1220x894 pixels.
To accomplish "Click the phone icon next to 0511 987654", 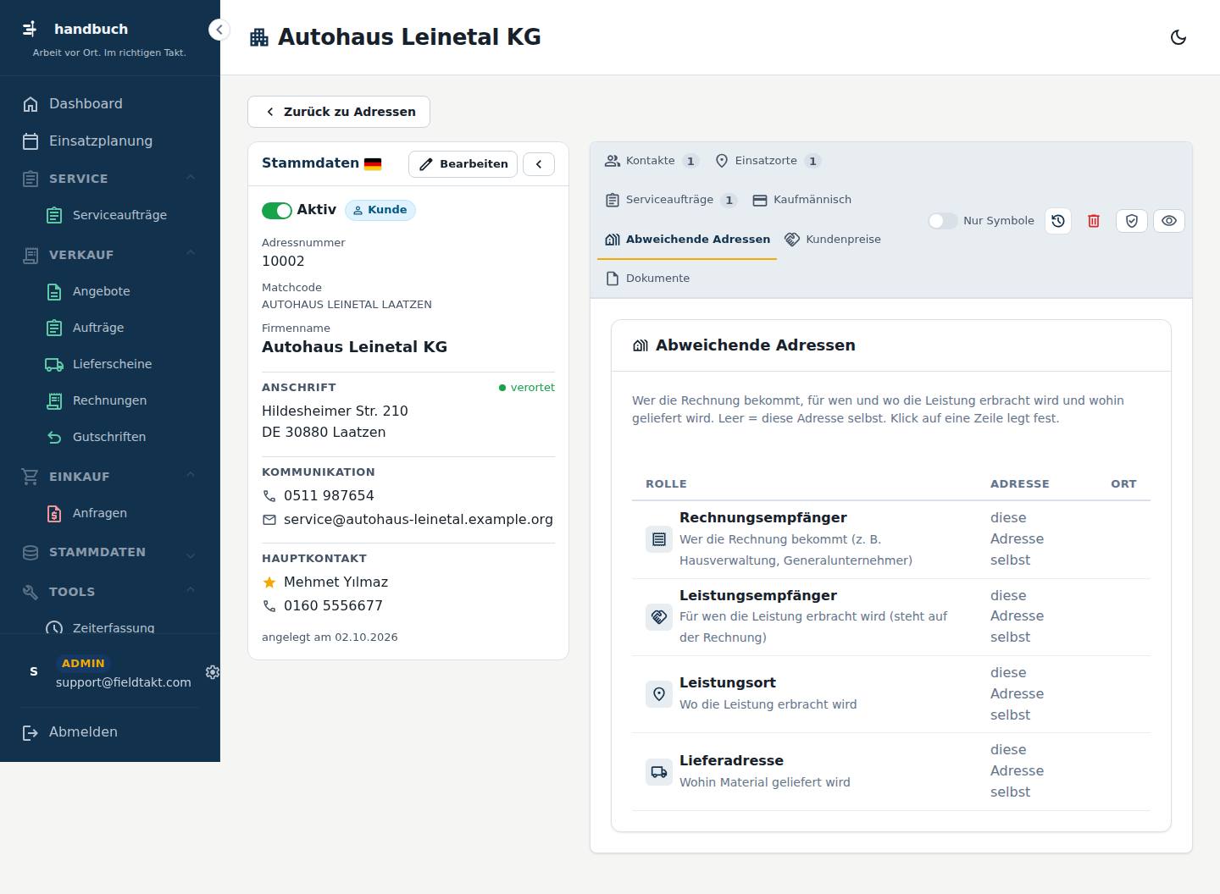I will [x=269, y=496].
